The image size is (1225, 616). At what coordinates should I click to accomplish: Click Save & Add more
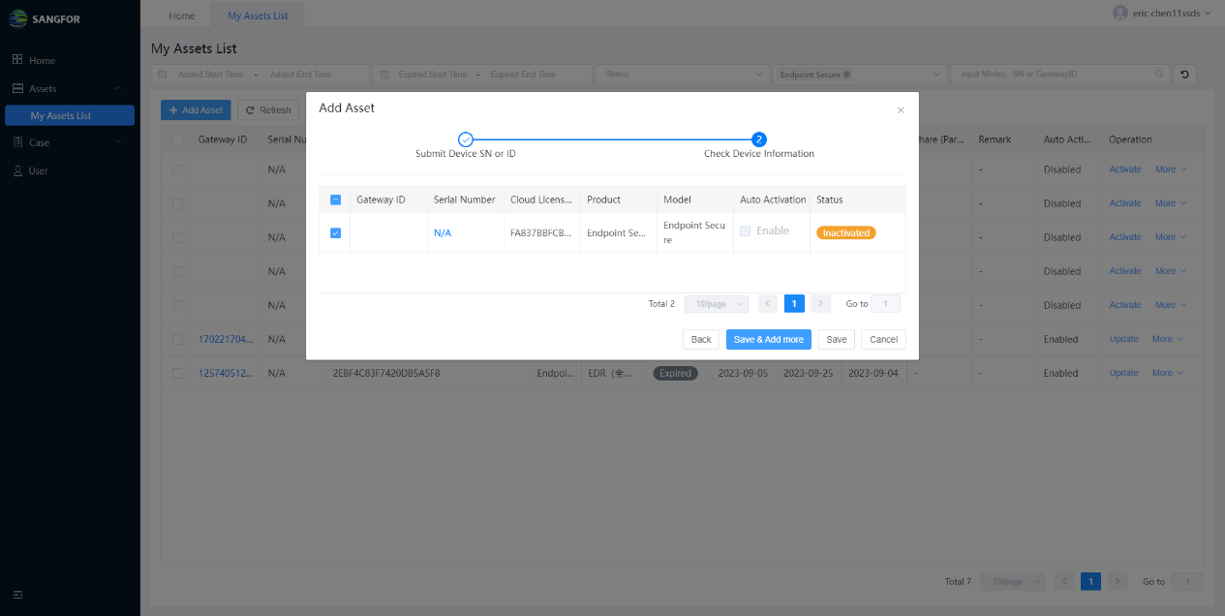769,340
